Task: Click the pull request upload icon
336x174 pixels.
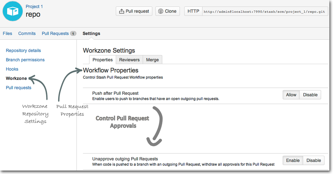Action: [x=122, y=11]
